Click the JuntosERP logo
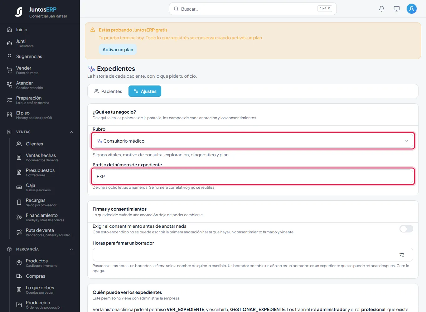Viewport: 426px width, 312px height. tap(19, 12)
